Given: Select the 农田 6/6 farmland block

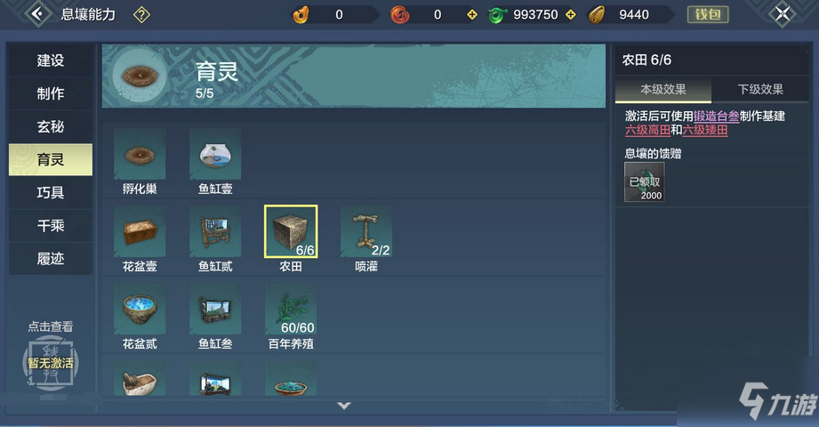Looking at the screenshot, I should pyautogui.click(x=291, y=231).
